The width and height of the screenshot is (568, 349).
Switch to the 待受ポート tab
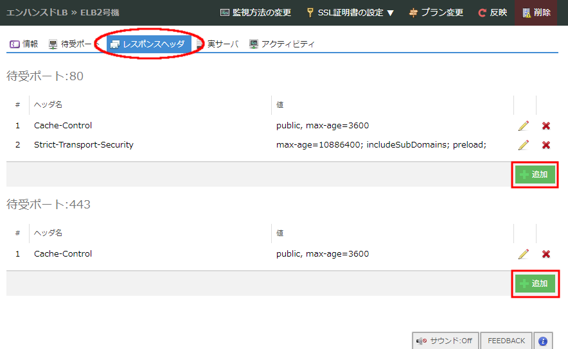click(72, 44)
